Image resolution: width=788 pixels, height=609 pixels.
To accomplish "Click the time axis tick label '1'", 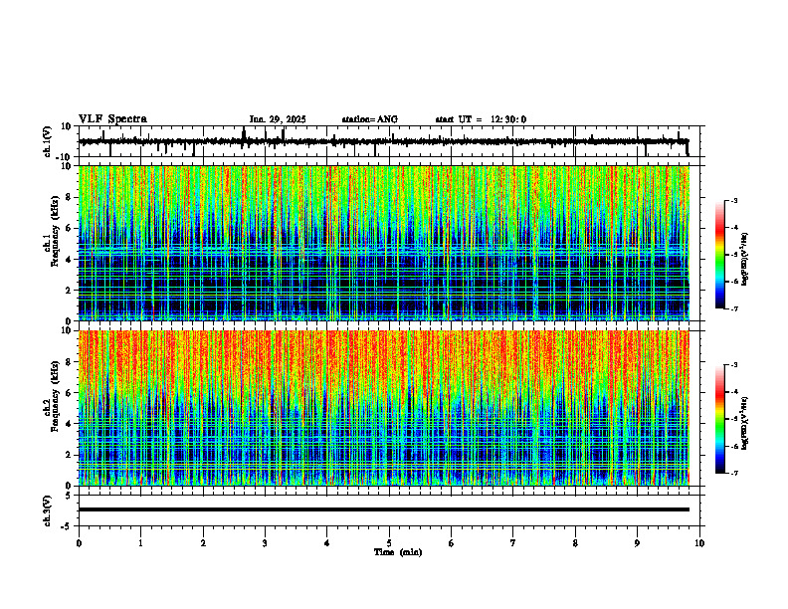I will pos(140,543).
